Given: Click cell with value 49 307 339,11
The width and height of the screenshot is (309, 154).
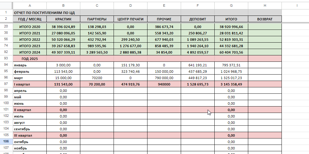Looking at the screenshot, I should coord(63,52).
